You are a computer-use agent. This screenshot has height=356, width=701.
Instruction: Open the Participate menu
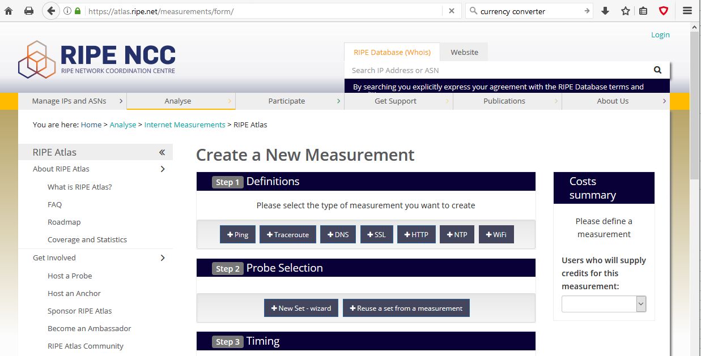click(290, 101)
